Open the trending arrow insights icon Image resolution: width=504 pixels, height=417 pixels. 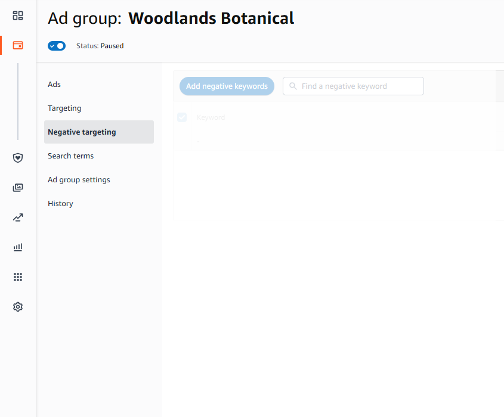[18, 217]
